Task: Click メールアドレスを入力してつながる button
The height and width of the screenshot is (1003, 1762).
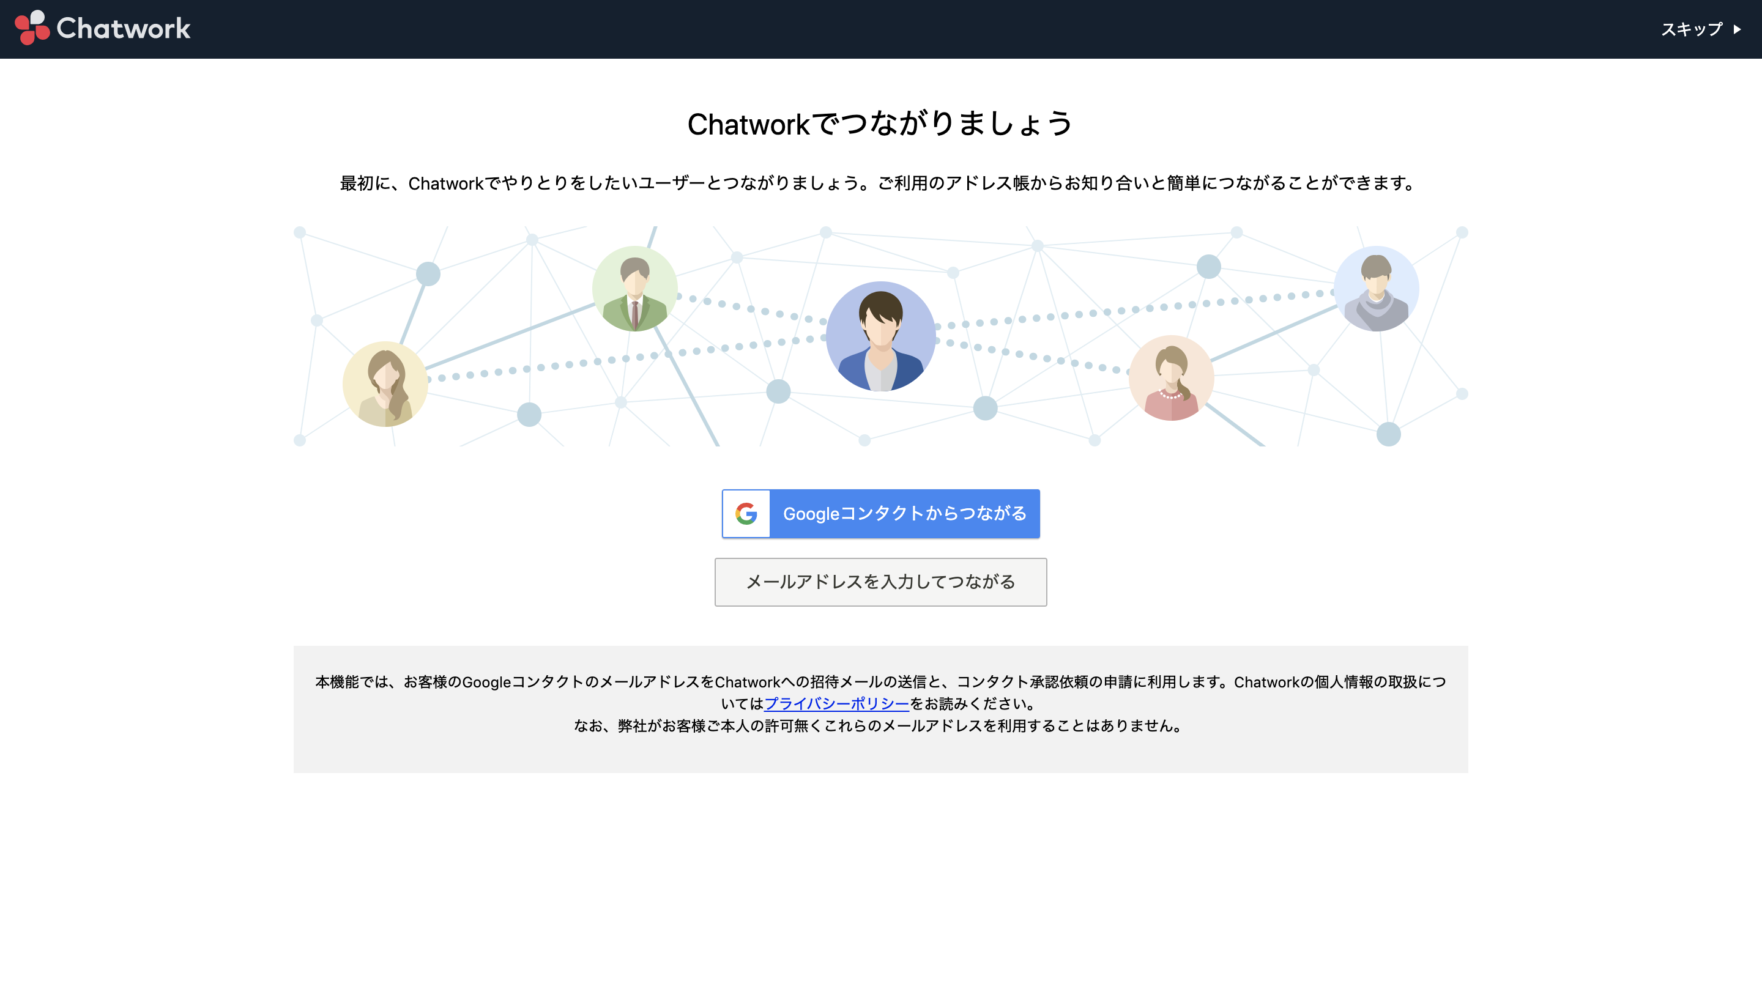Action: tap(880, 582)
